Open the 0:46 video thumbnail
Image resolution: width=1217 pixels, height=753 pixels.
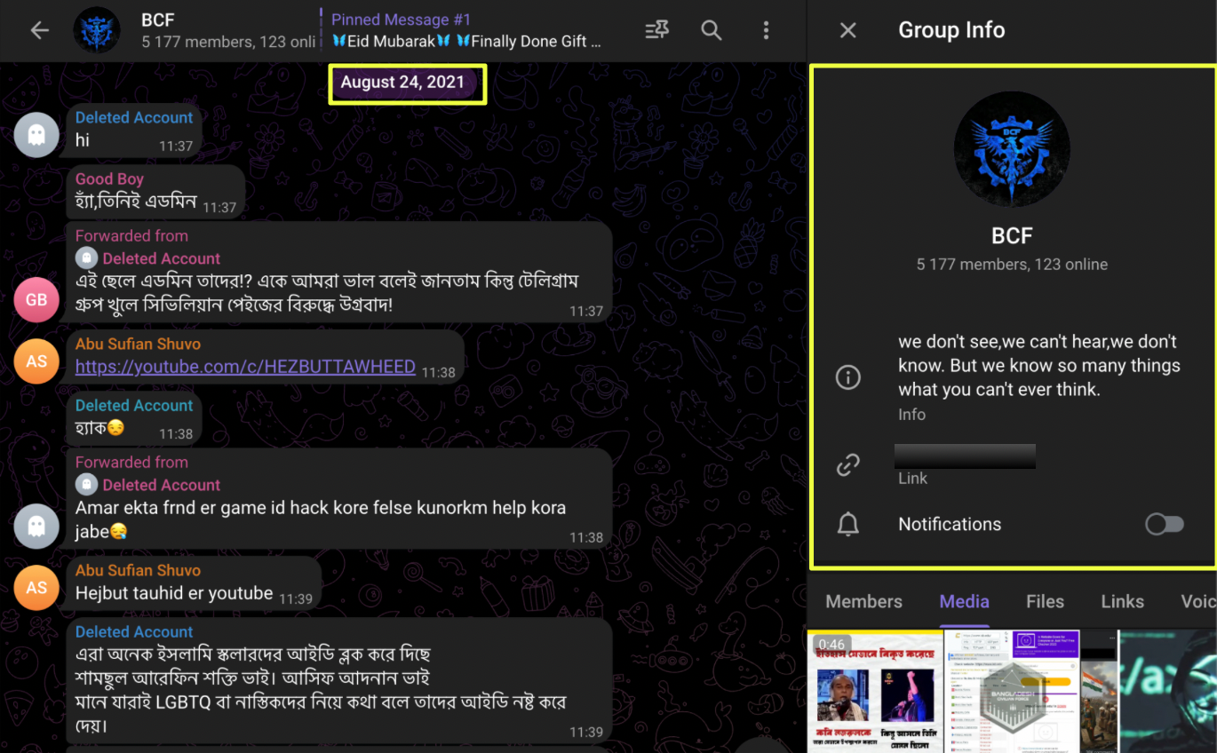[874, 691]
